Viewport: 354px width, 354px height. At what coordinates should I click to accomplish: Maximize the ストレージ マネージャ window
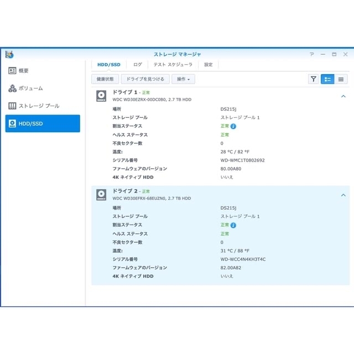(334, 54)
